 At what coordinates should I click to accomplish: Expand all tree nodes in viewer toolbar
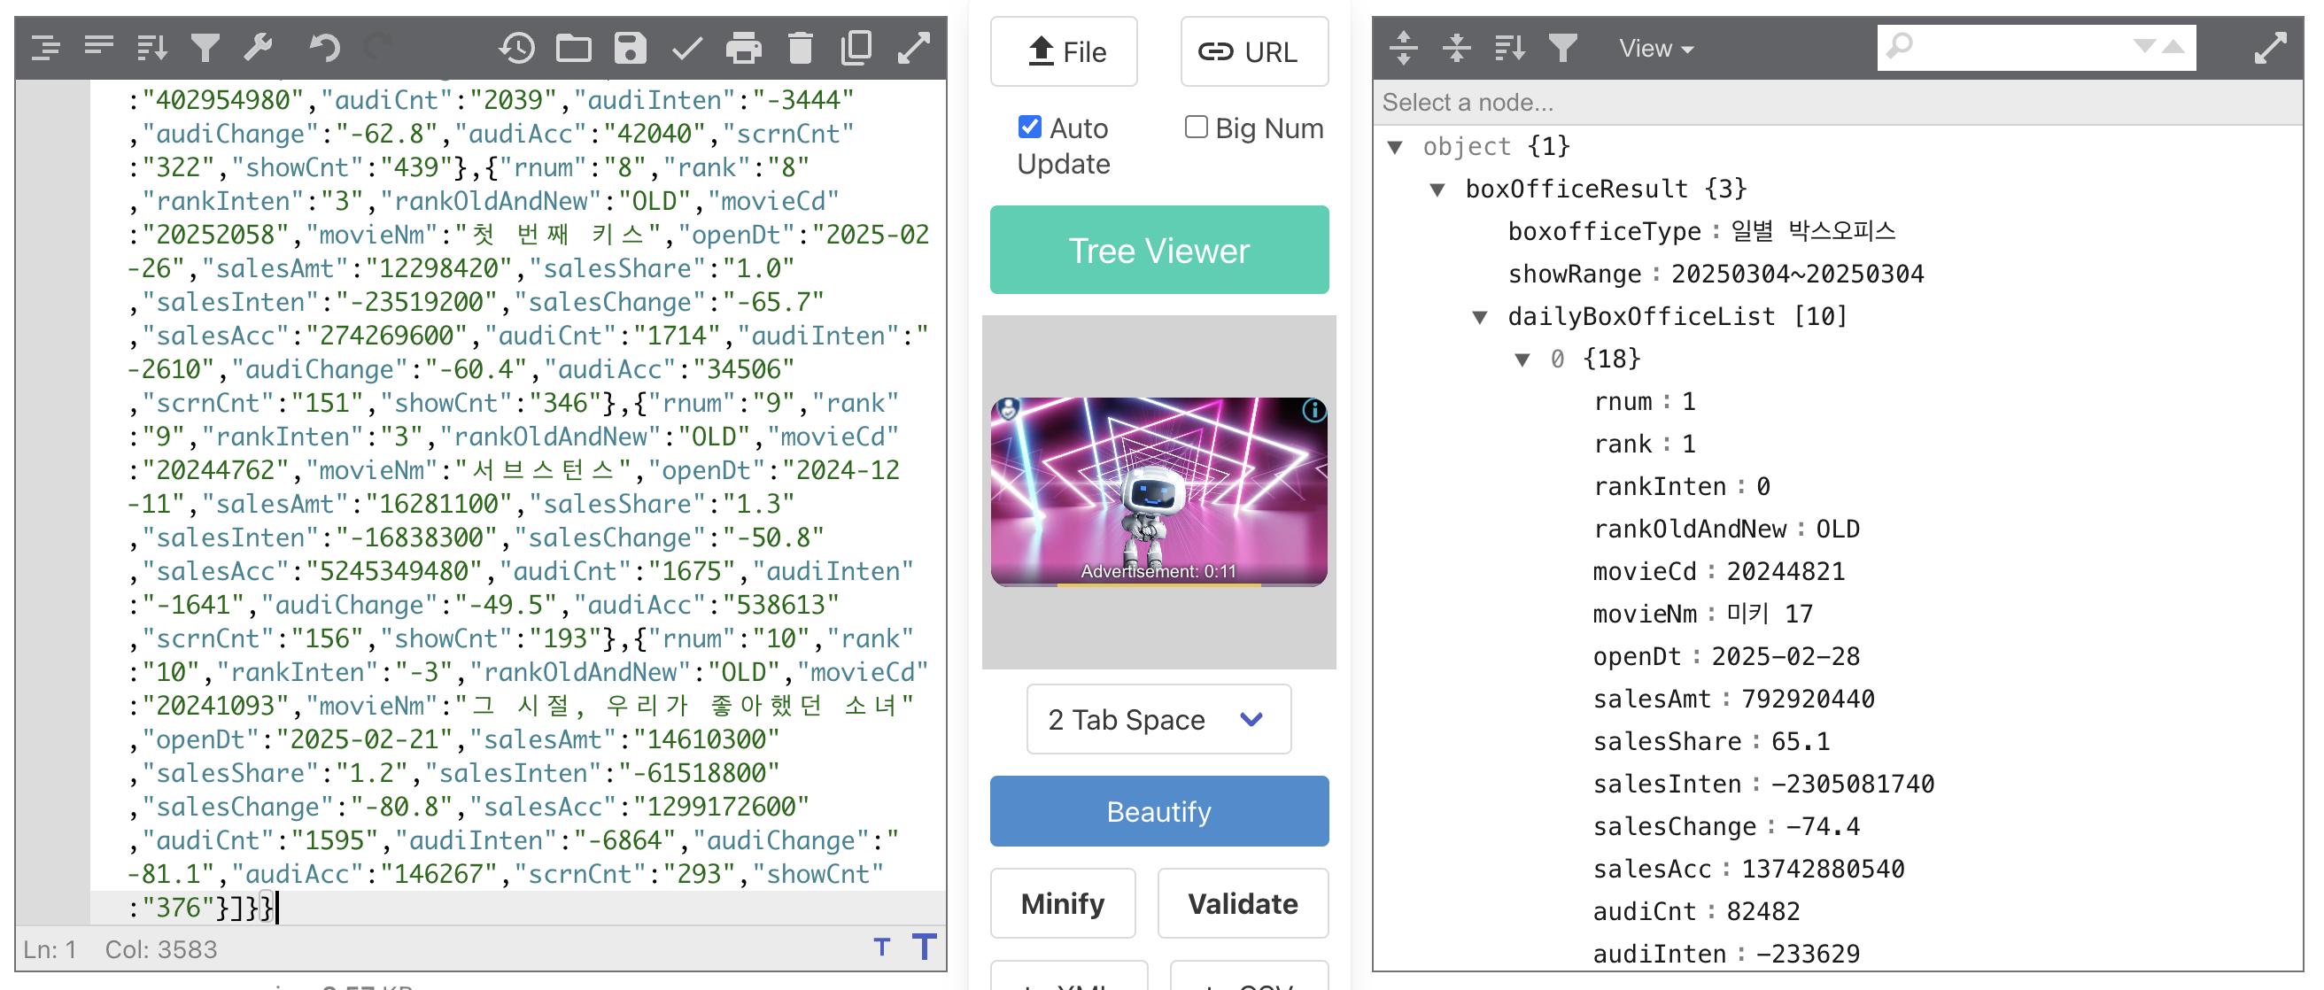[x=1404, y=47]
